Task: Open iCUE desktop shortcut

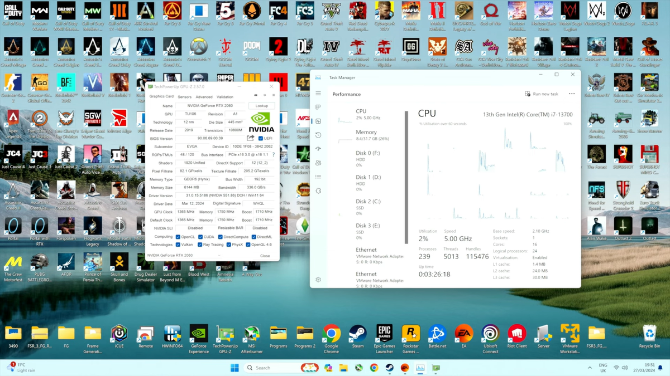Action: (x=119, y=337)
